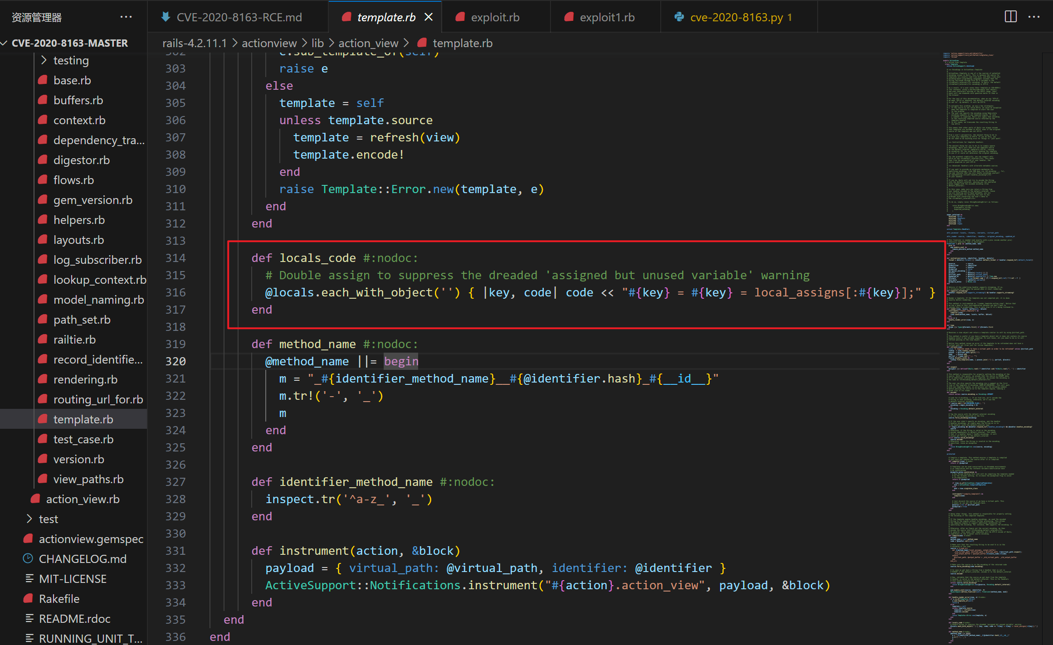Click action_view breadcrumb segment

pyautogui.click(x=368, y=43)
